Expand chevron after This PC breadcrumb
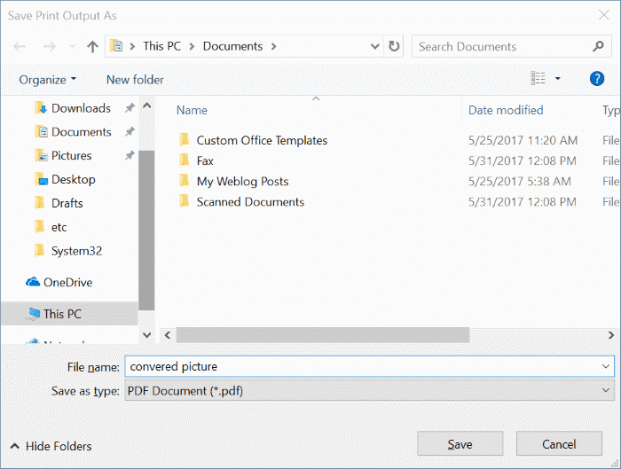621x469 pixels. tap(193, 47)
